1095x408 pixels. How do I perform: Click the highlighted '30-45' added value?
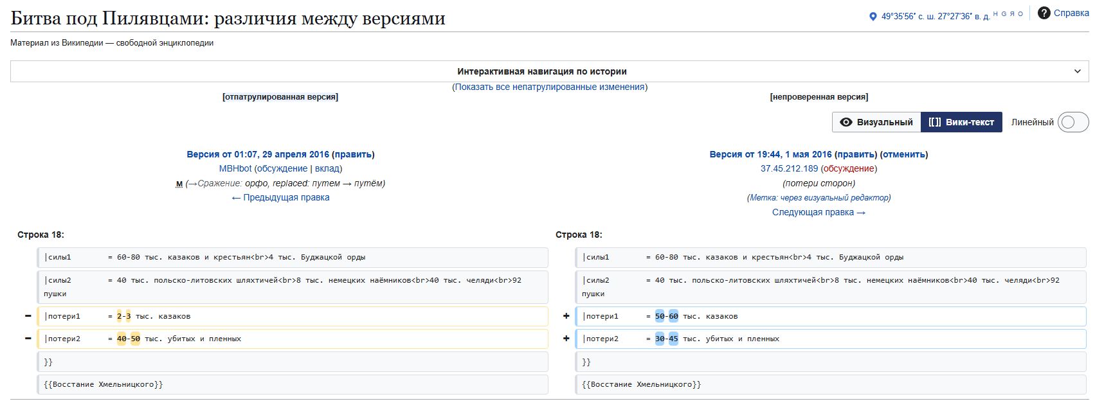click(666, 339)
